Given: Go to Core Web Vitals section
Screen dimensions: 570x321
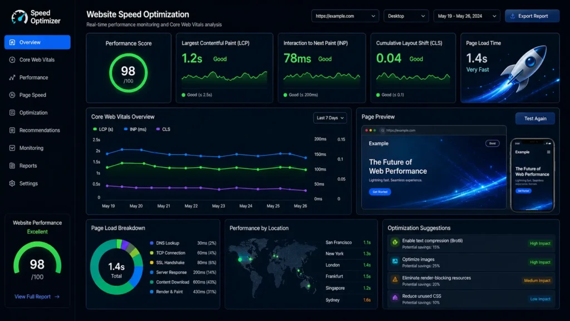Looking at the screenshot, I should coord(37,60).
